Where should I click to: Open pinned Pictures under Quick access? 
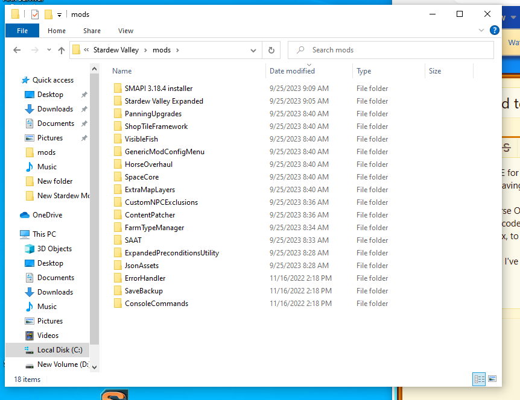50,138
